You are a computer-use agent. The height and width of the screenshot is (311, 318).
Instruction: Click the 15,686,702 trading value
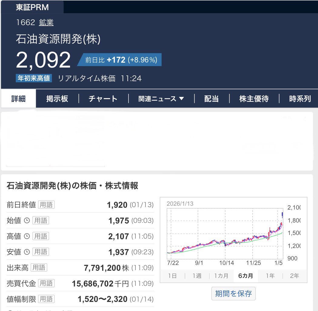pyautogui.click(x=93, y=283)
